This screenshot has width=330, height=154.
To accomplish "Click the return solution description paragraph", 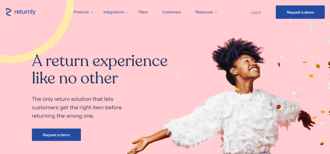I will click(x=77, y=107).
